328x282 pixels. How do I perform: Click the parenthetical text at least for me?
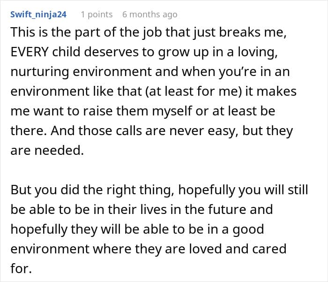coord(193,91)
